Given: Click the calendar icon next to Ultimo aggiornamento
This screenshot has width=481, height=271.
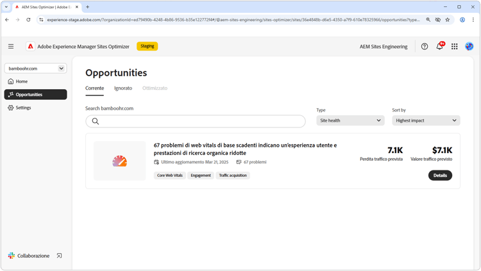Looking at the screenshot, I should (156, 162).
